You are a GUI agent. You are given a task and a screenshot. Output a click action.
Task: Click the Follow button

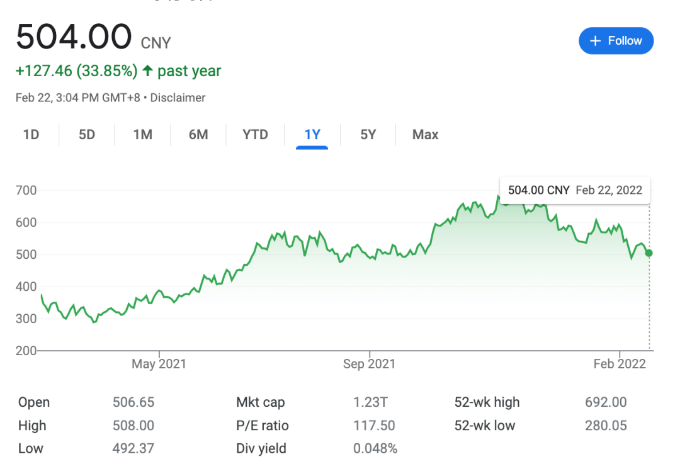pos(616,41)
